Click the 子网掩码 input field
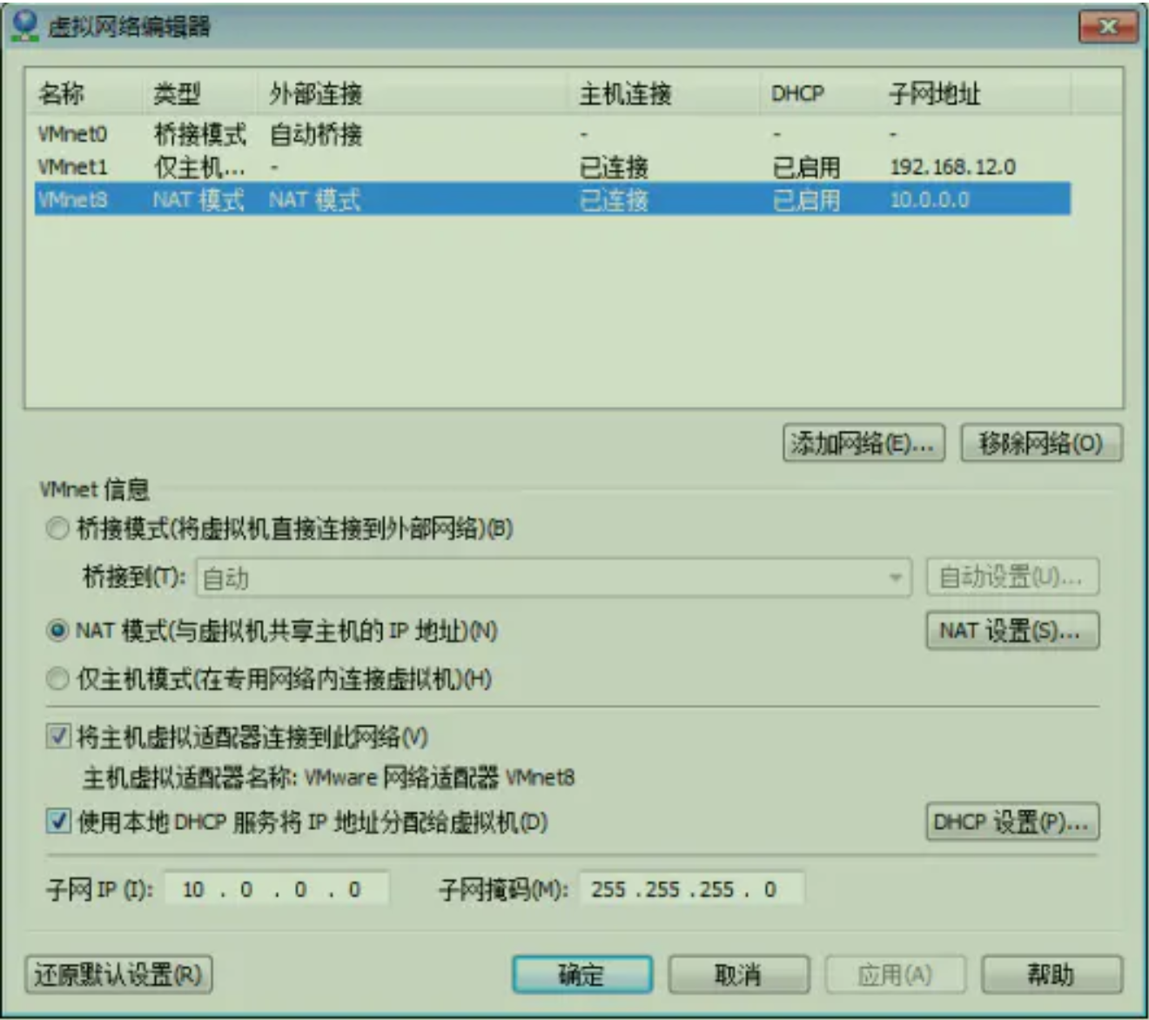 (692, 889)
